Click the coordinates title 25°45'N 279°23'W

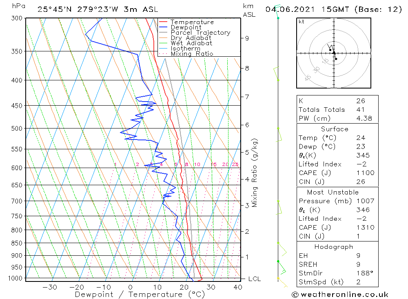point(78,9)
